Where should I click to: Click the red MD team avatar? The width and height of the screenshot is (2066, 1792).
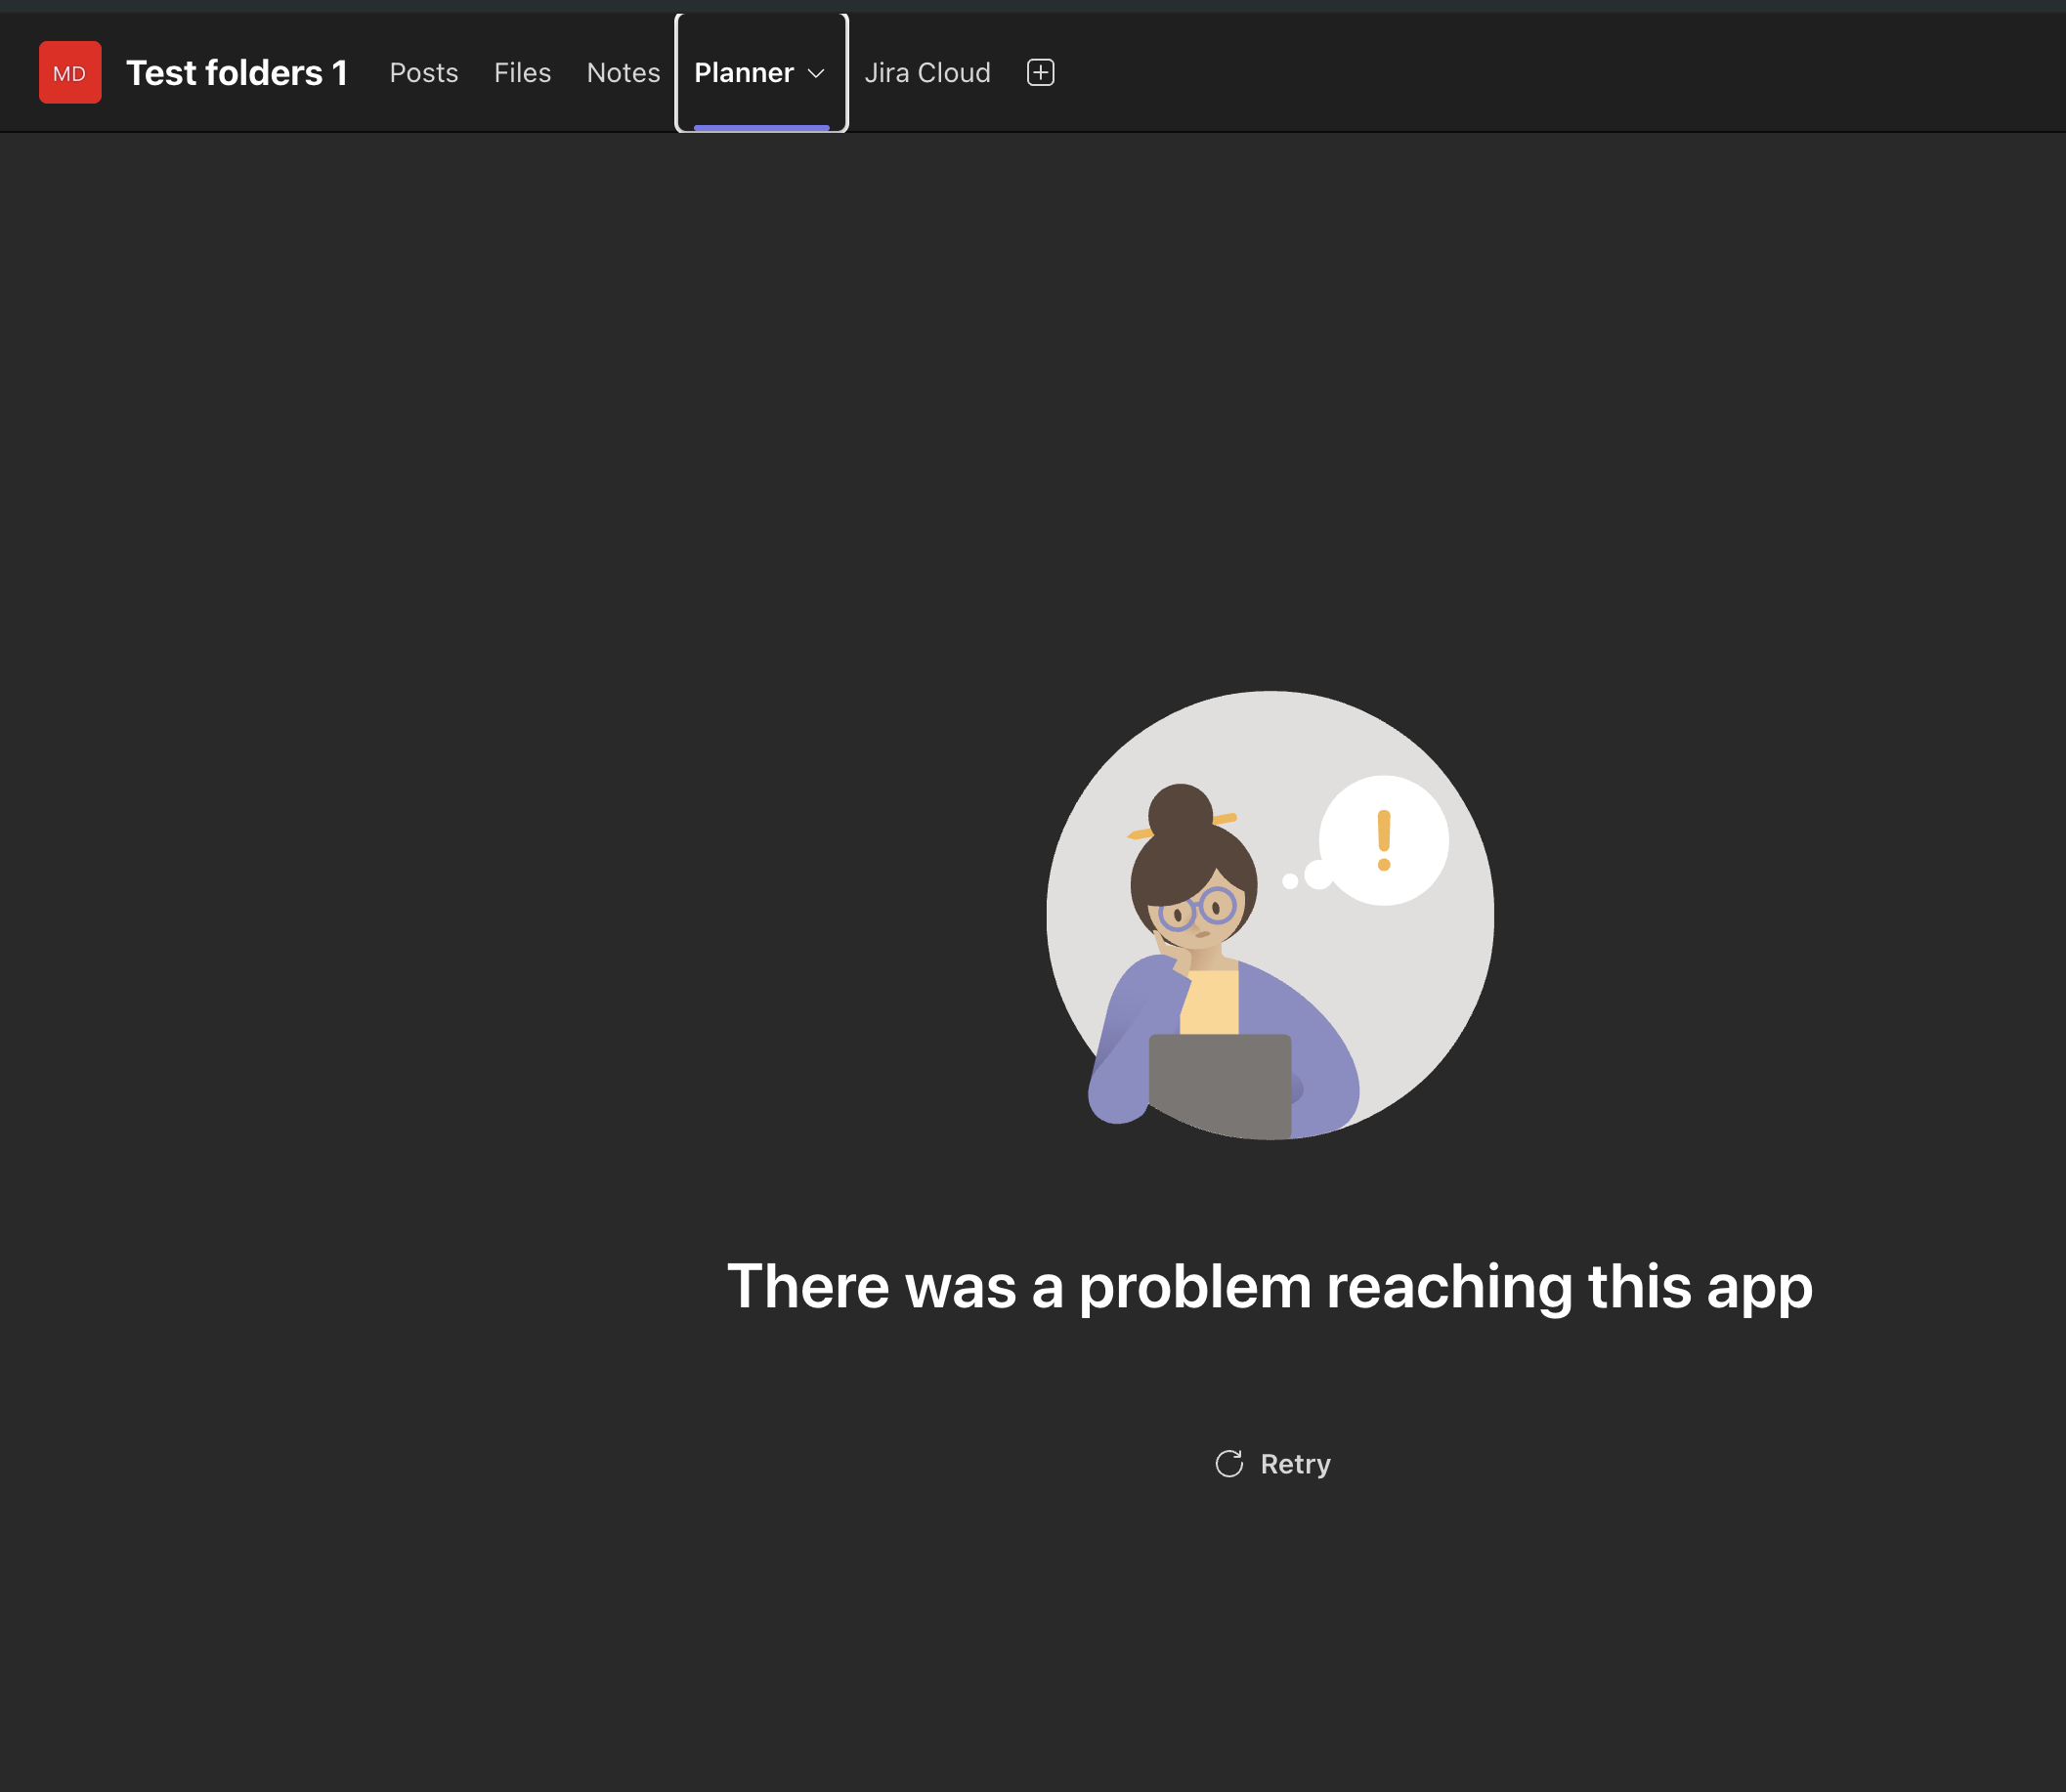70,73
